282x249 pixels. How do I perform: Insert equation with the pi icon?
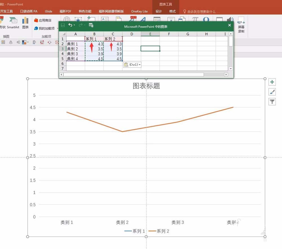[x=195, y=19]
